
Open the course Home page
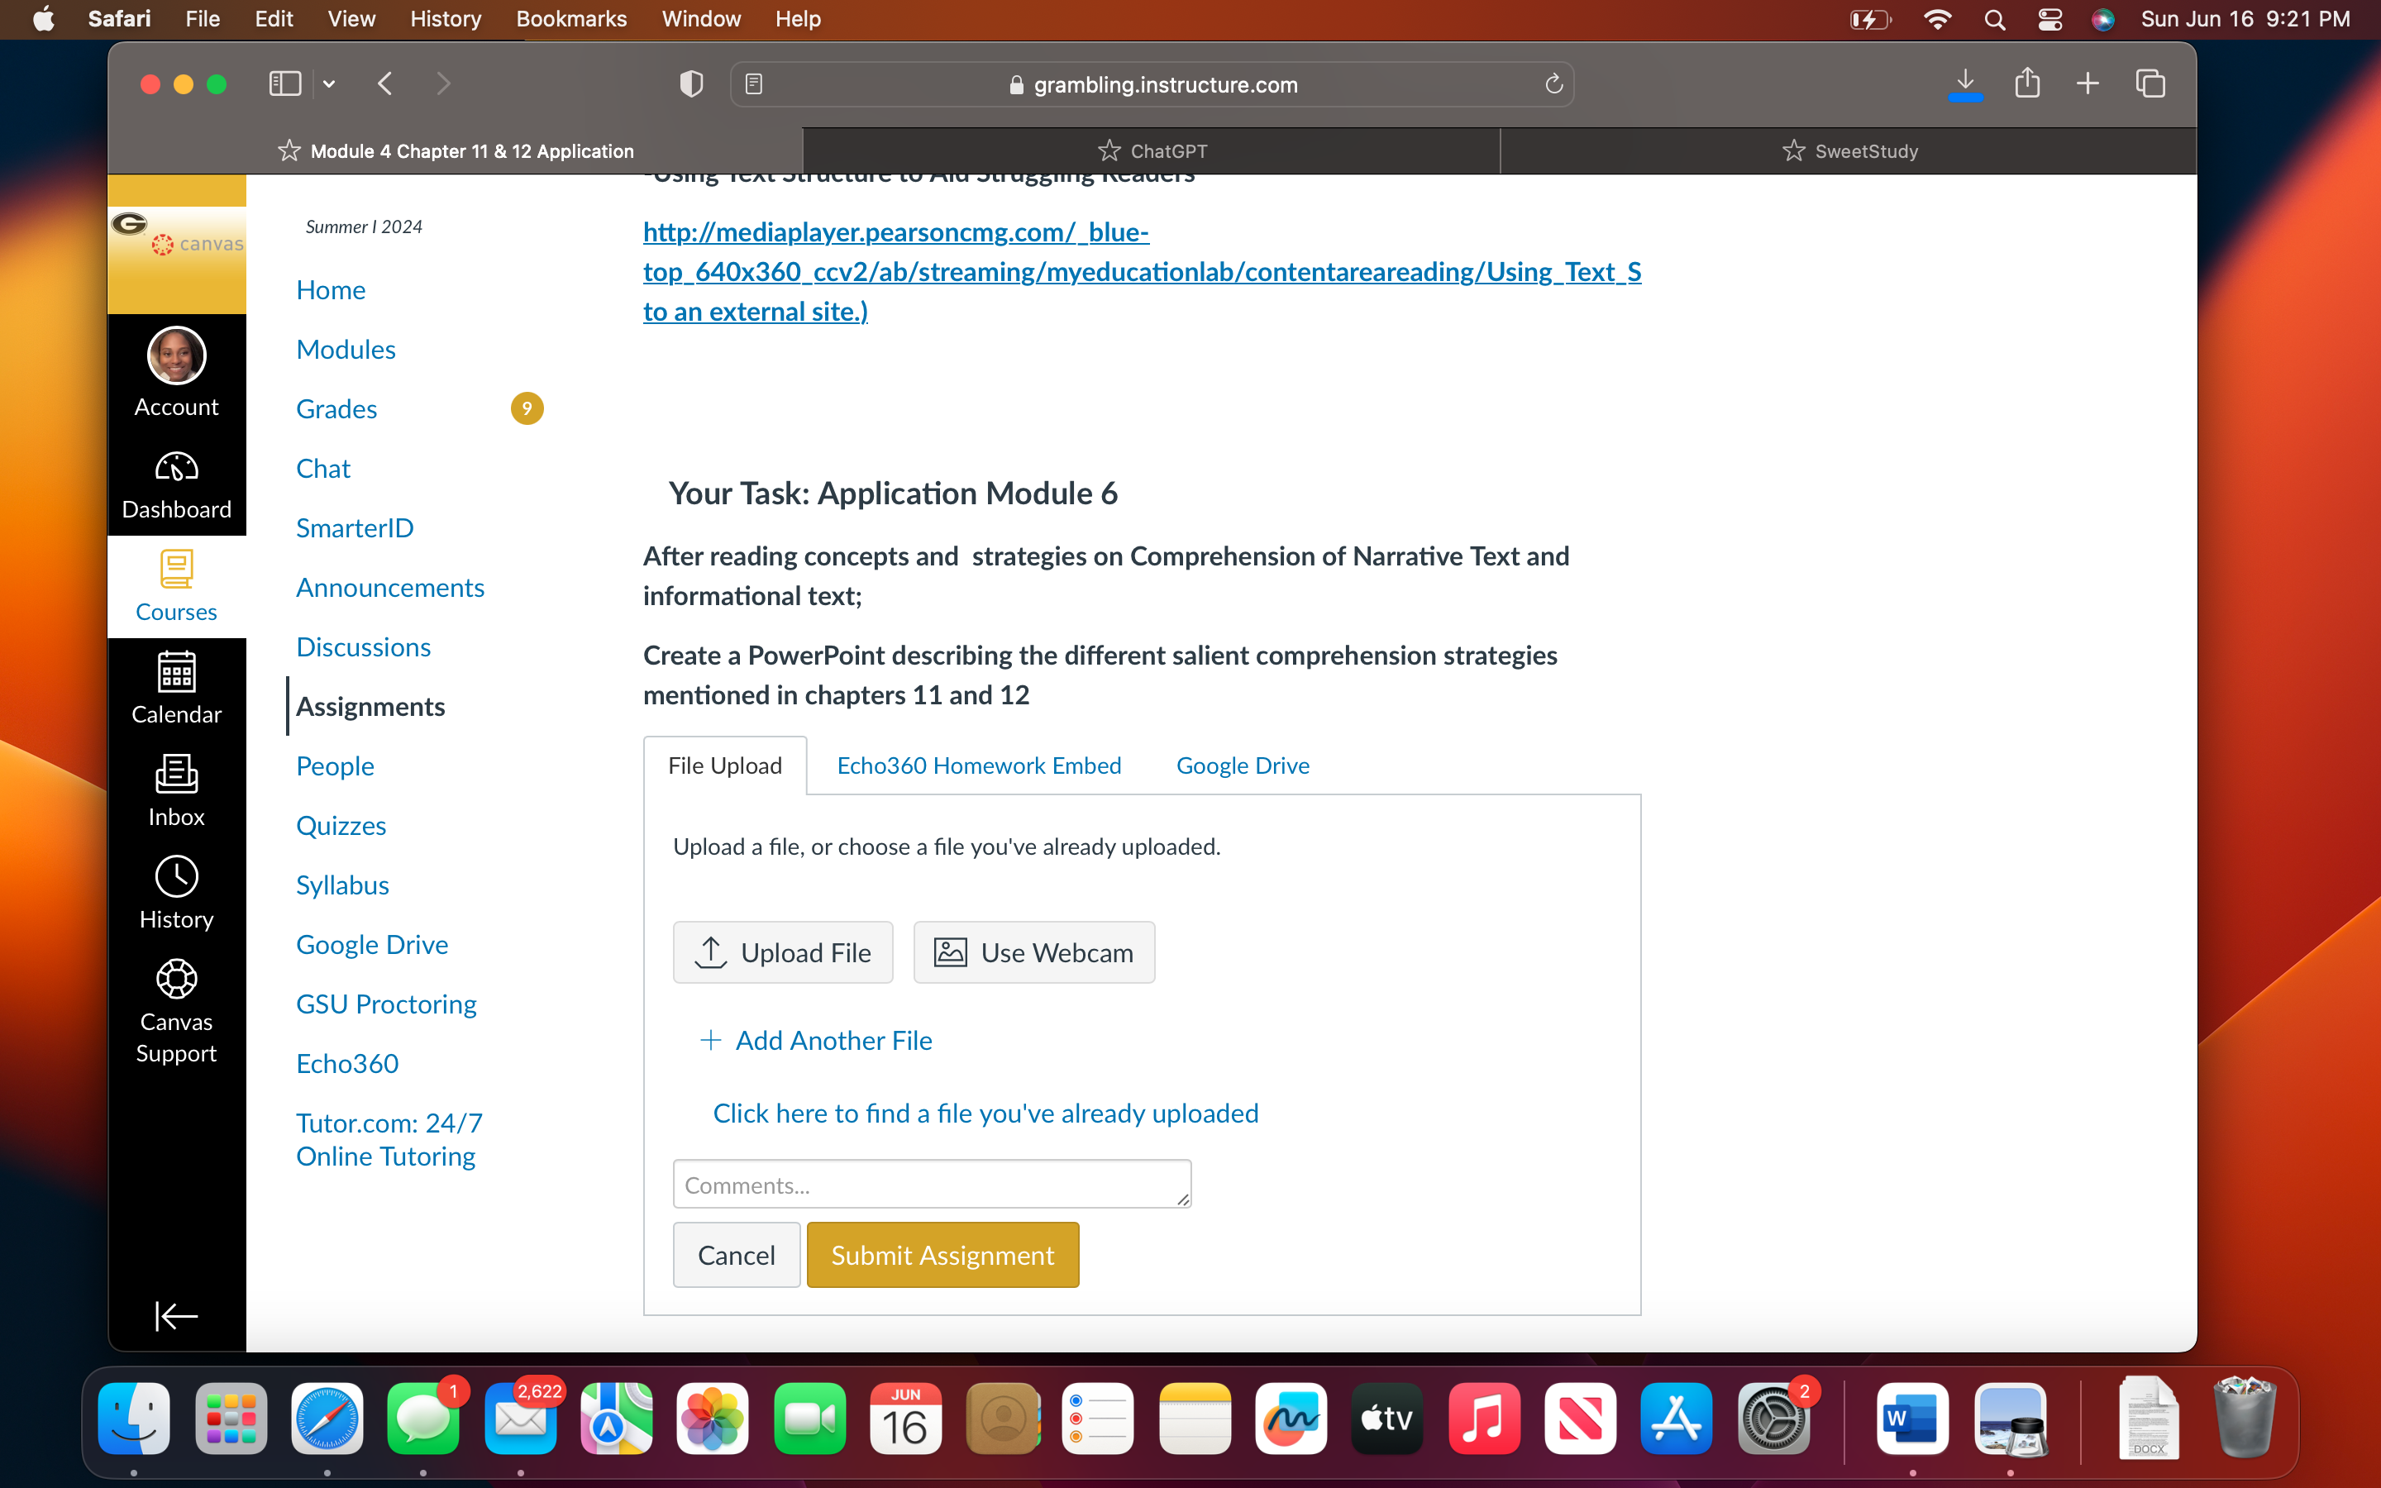(x=331, y=290)
